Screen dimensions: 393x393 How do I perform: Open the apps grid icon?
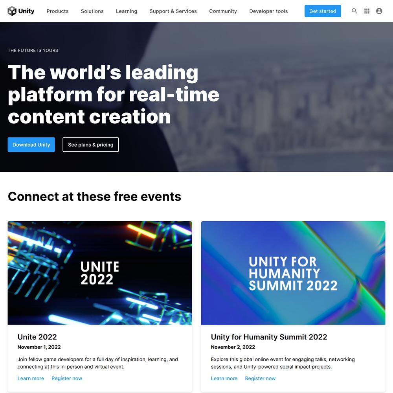pyautogui.click(x=367, y=11)
